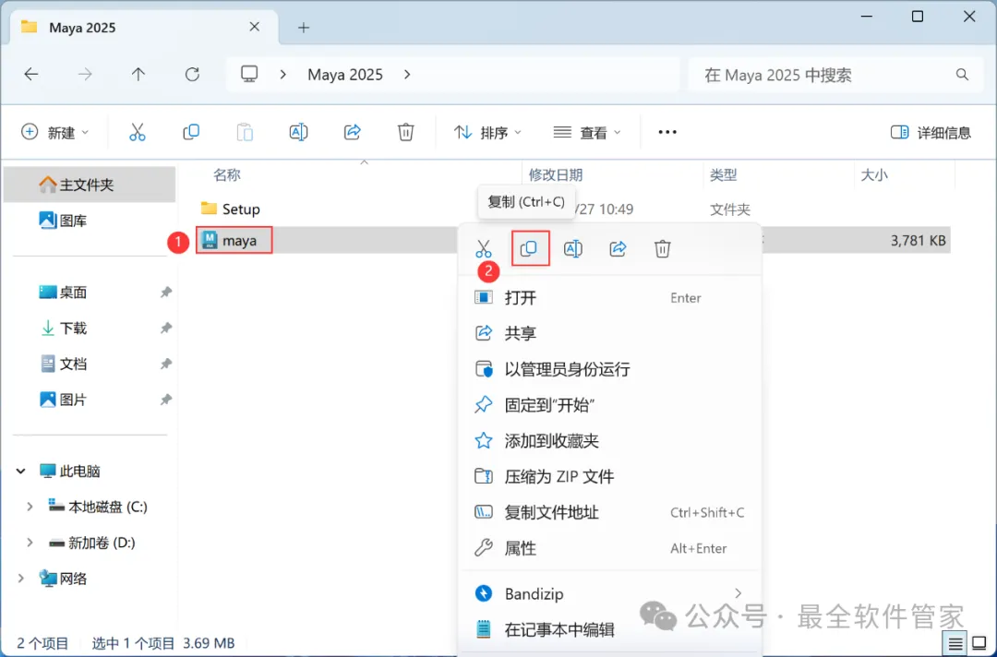997x657 pixels.
Task: Open 属性 from the context menu
Action: coord(609,548)
